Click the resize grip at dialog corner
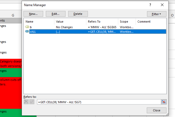The image size is (175, 117). 167,114
